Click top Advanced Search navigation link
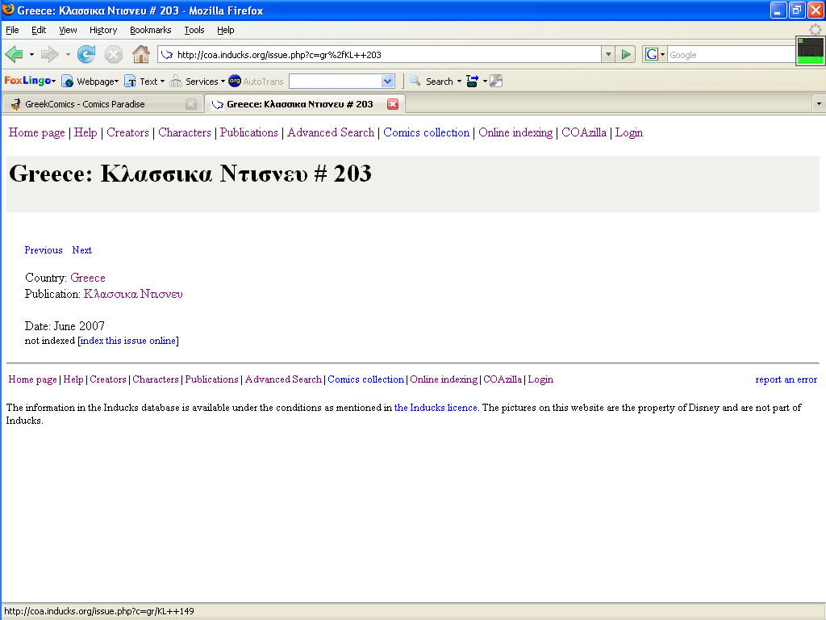The width and height of the screenshot is (826, 620). (x=331, y=132)
